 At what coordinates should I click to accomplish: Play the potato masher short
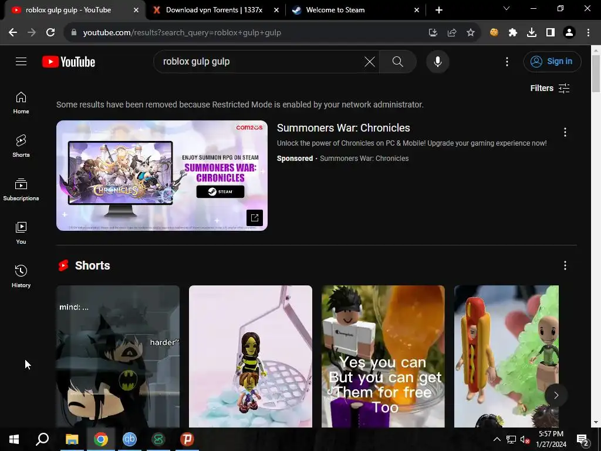pyautogui.click(x=250, y=356)
